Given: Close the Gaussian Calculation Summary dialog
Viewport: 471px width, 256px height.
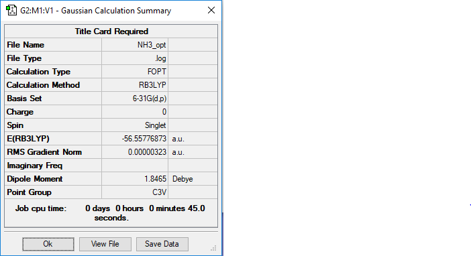Looking at the screenshot, I should pos(211,11).
